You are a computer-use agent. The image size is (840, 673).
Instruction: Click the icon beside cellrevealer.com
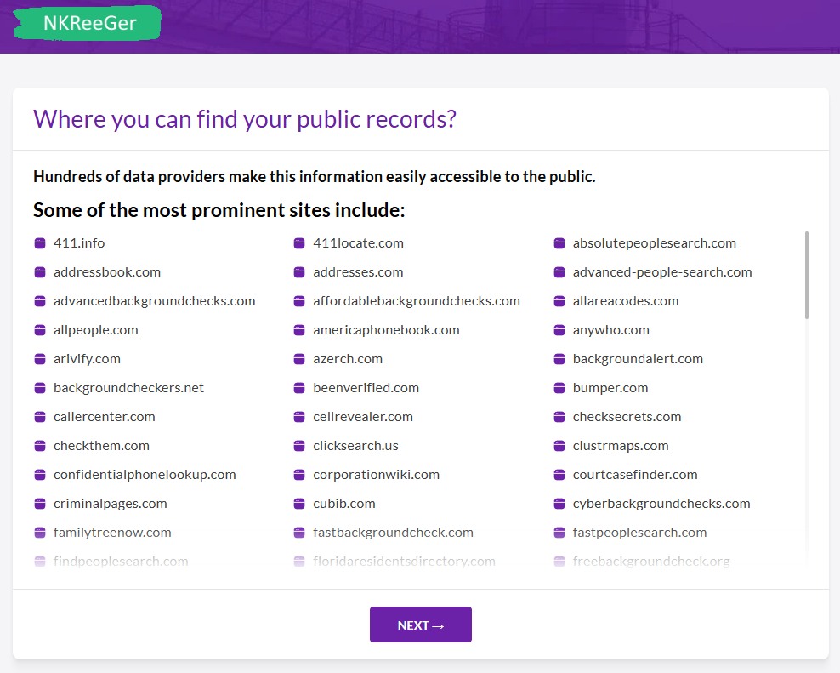tap(299, 417)
